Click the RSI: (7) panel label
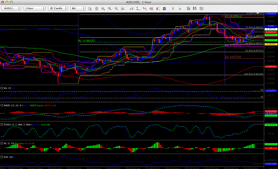The width and height of the screenshot is (278, 169). [x=7, y=88]
